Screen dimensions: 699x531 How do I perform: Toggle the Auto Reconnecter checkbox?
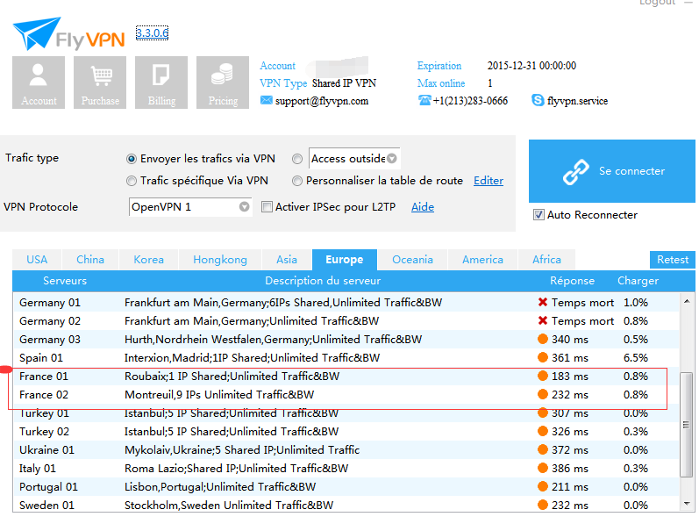539,215
